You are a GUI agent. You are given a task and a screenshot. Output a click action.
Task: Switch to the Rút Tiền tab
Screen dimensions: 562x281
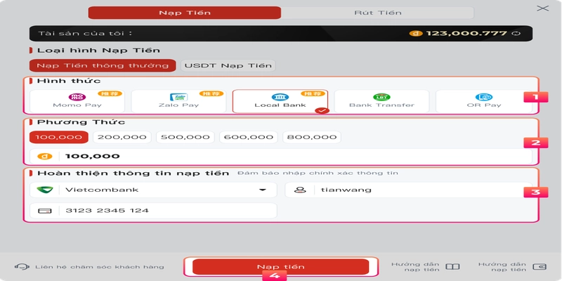point(378,13)
